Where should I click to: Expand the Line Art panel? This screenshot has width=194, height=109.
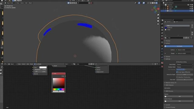click(168, 105)
